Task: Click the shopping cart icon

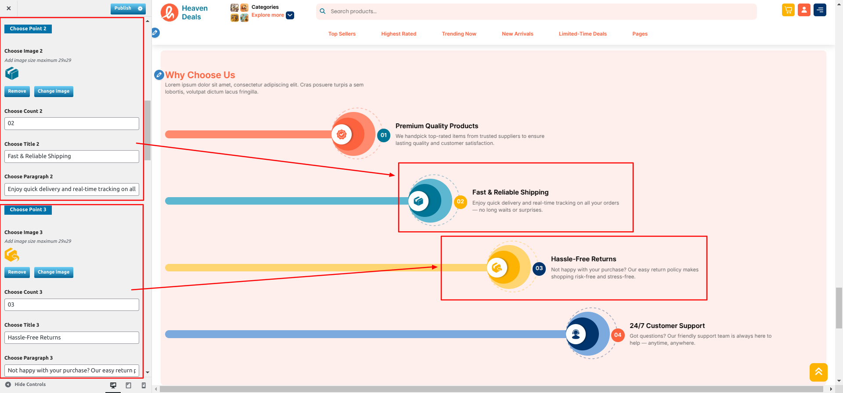Action: point(788,10)
